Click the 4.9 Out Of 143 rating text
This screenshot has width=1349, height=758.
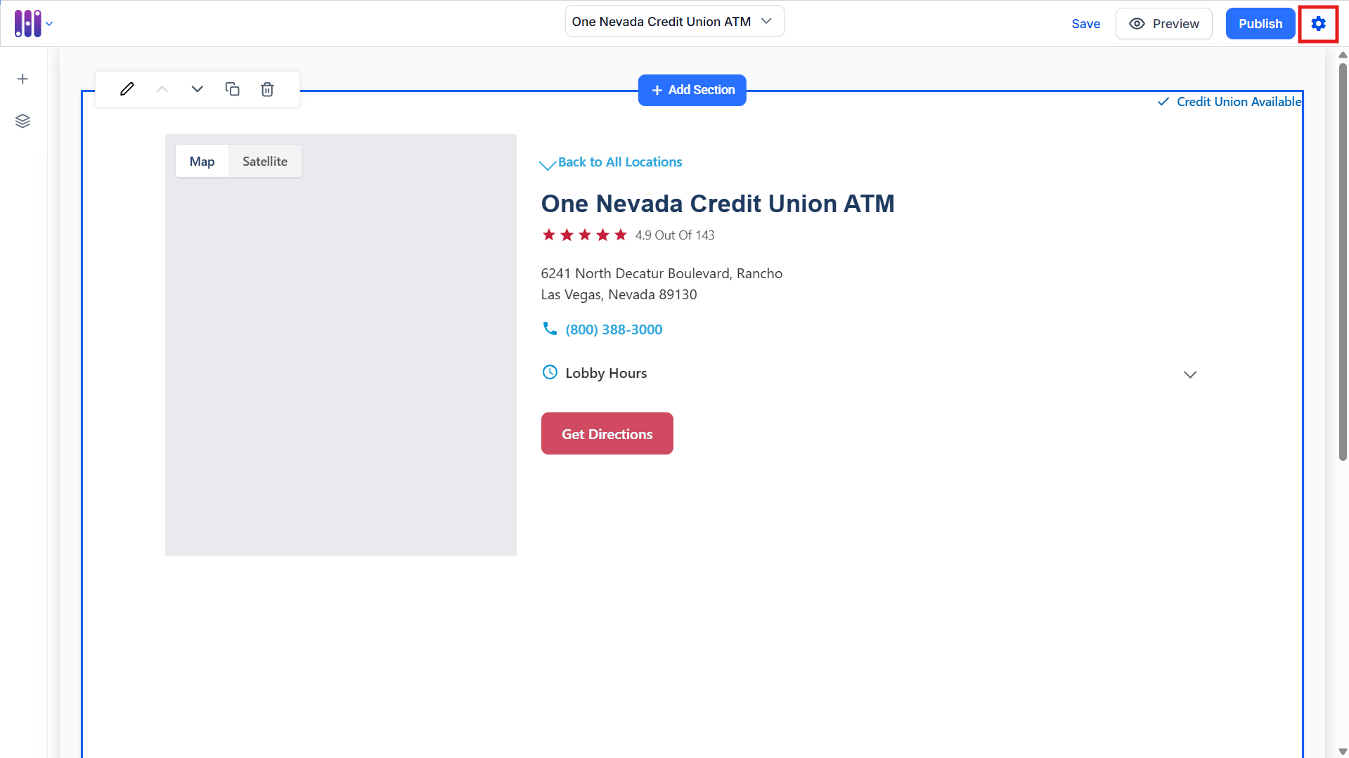pos(675,235)
